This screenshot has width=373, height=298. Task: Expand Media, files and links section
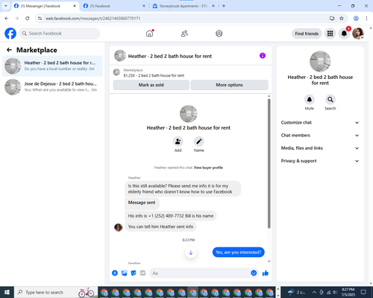(x=320, y=148)
